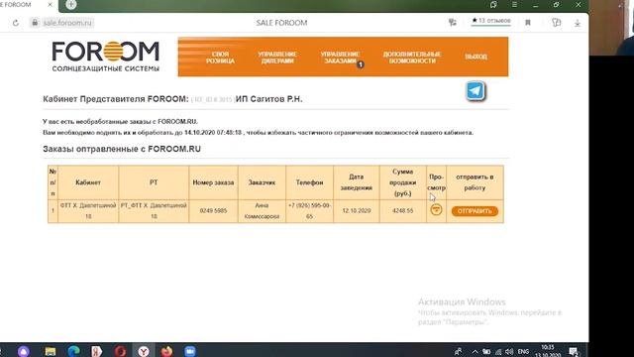Open the "13 отзывов" reviews link
This screenshot has height=357, width=634.
coord(491,21)
